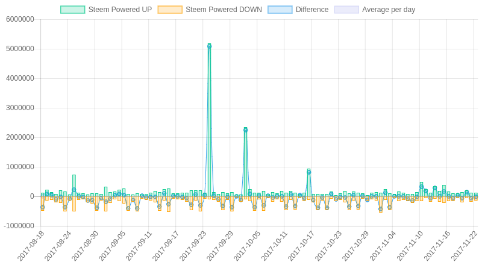The image size is (482, 271).
Task: Click the data point at the 2017-10-17 peak
Action: tap(309, 172)
